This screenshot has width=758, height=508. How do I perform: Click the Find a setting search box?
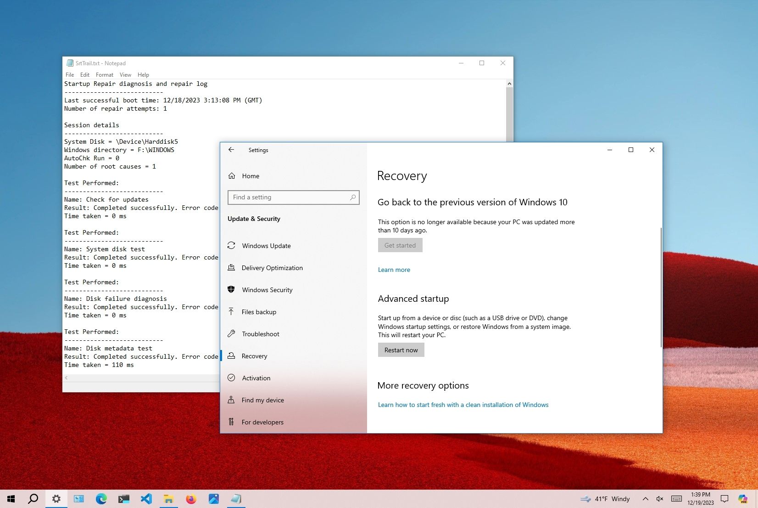click(293, 197)
